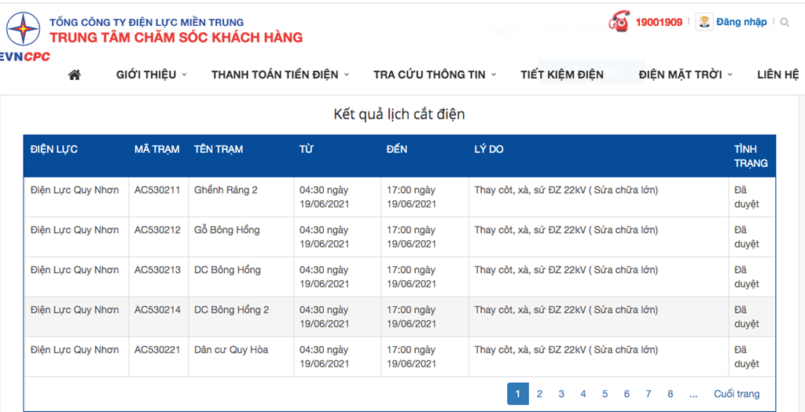The image size is (805, 412).
Task: Click the red telephone hotline icon
Action: pyautogui.click(x=619, y=22)
